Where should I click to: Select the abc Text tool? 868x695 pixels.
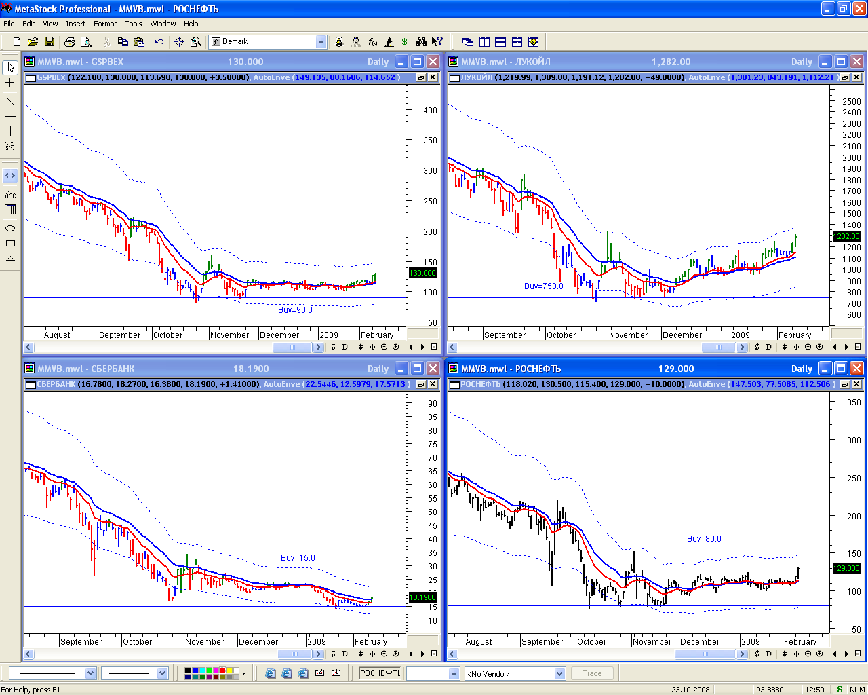10,195
